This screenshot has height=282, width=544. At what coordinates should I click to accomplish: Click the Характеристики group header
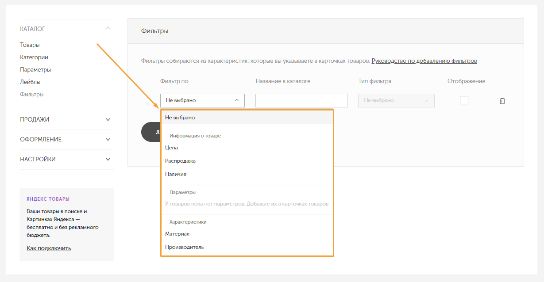click(x=188, y=222)
